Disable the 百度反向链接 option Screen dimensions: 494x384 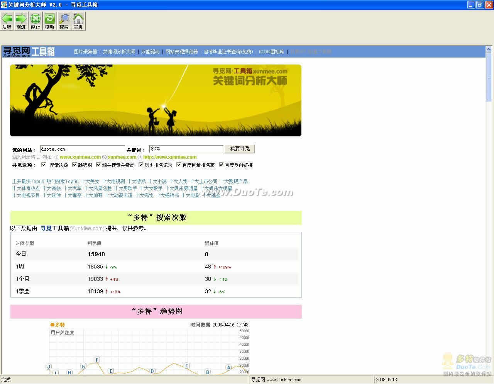221,165
